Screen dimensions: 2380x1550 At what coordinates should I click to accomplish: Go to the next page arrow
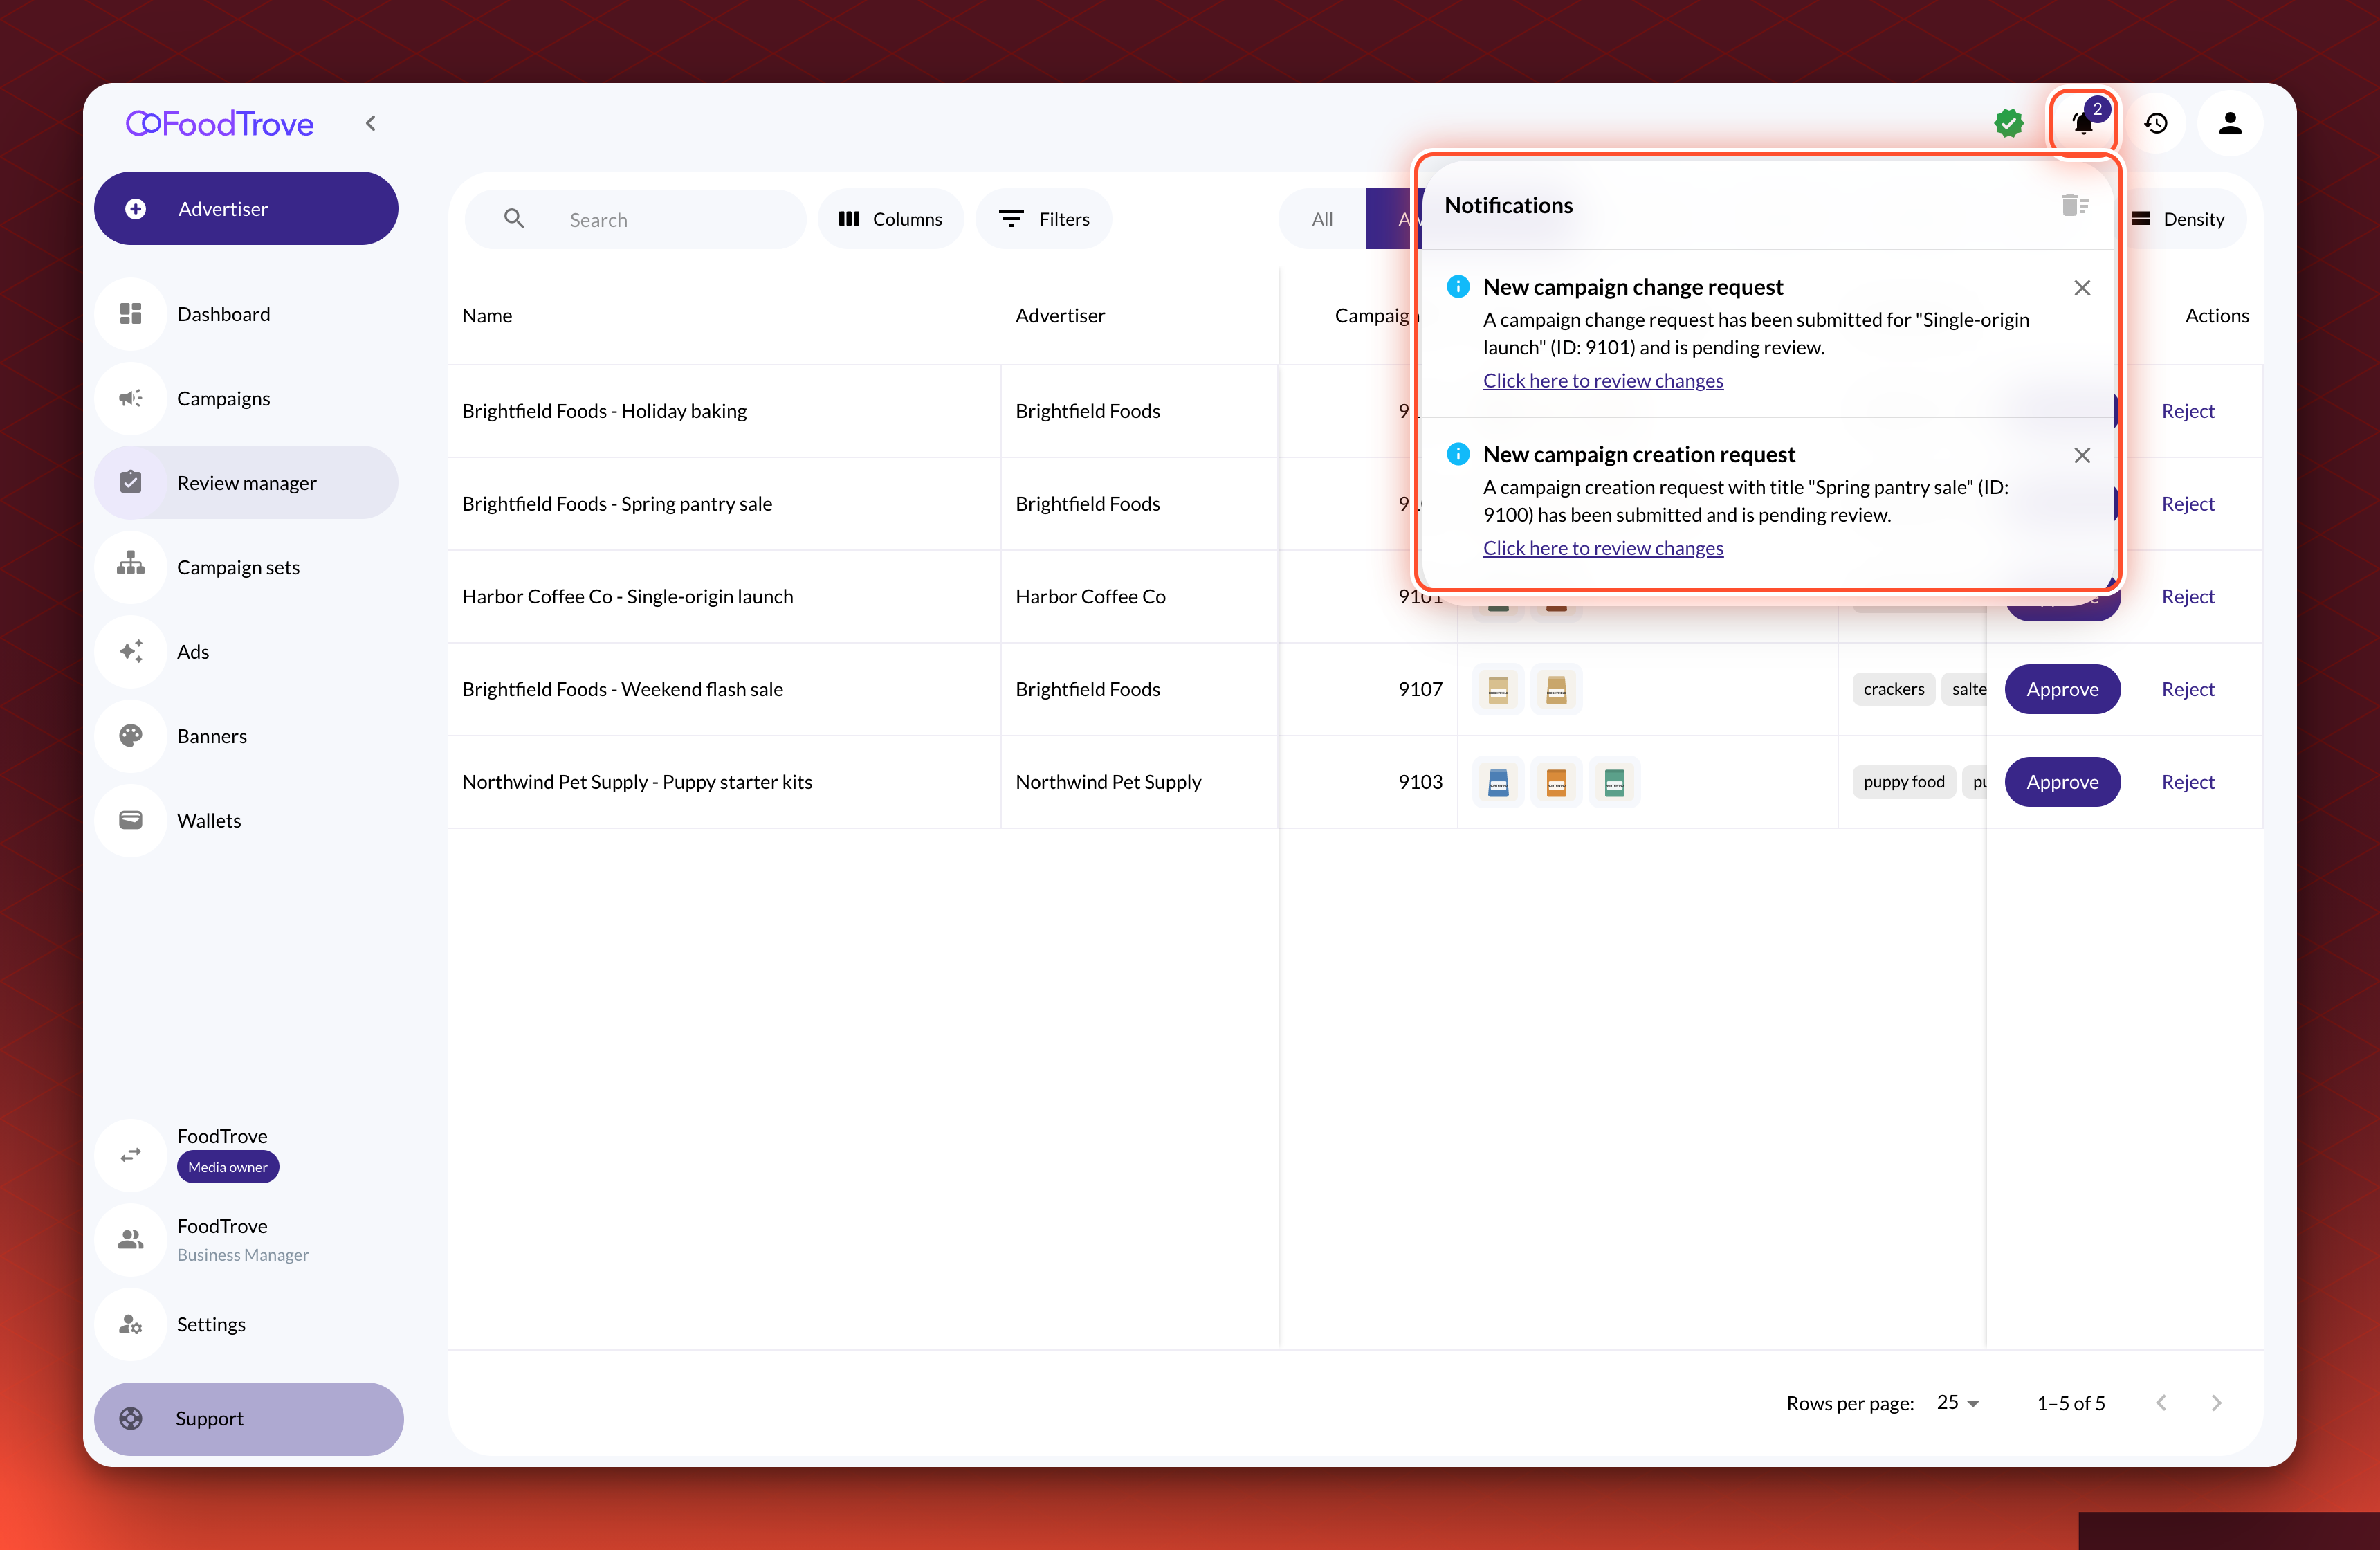coord(2216,1402)
